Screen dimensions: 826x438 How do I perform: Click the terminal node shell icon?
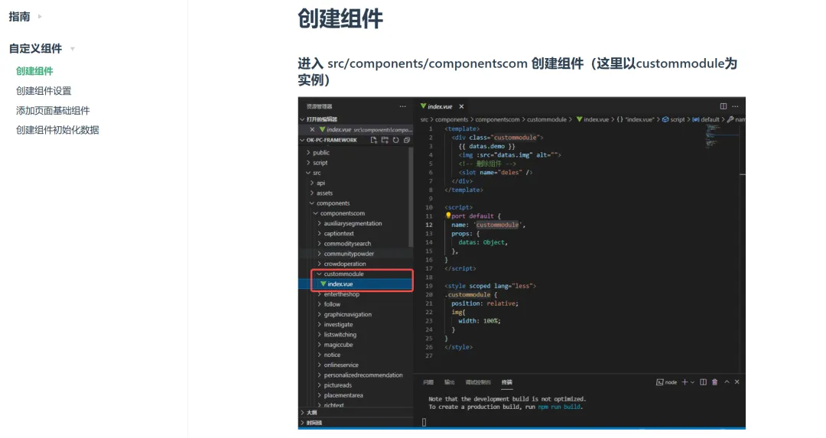(x=659, y=382)
